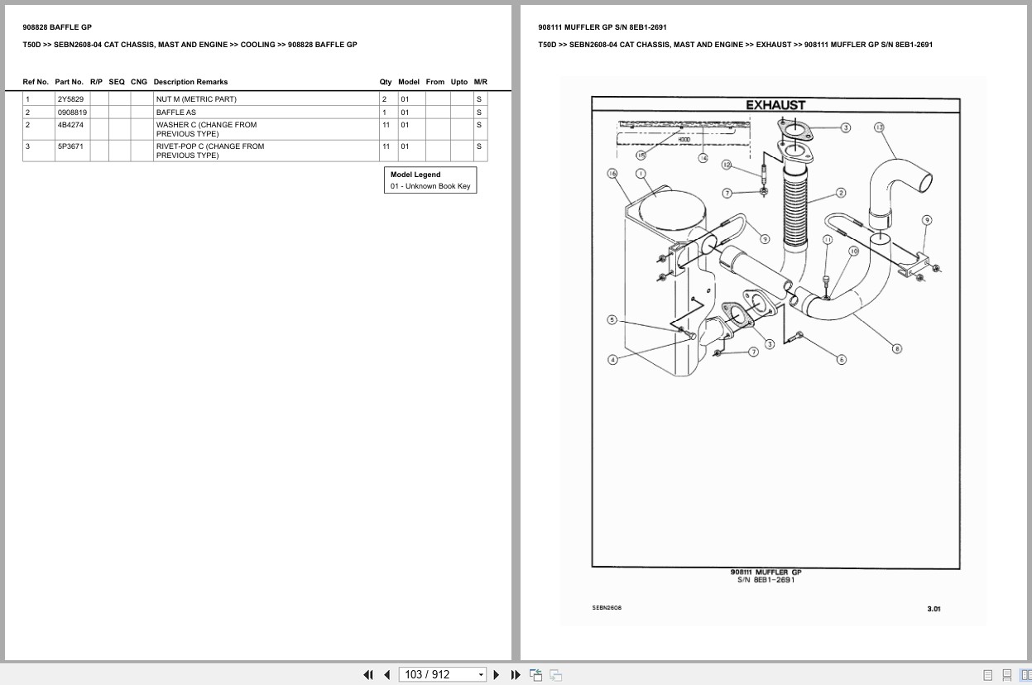
Task: Switch to single page layout
Action: (x=987, y=675)
